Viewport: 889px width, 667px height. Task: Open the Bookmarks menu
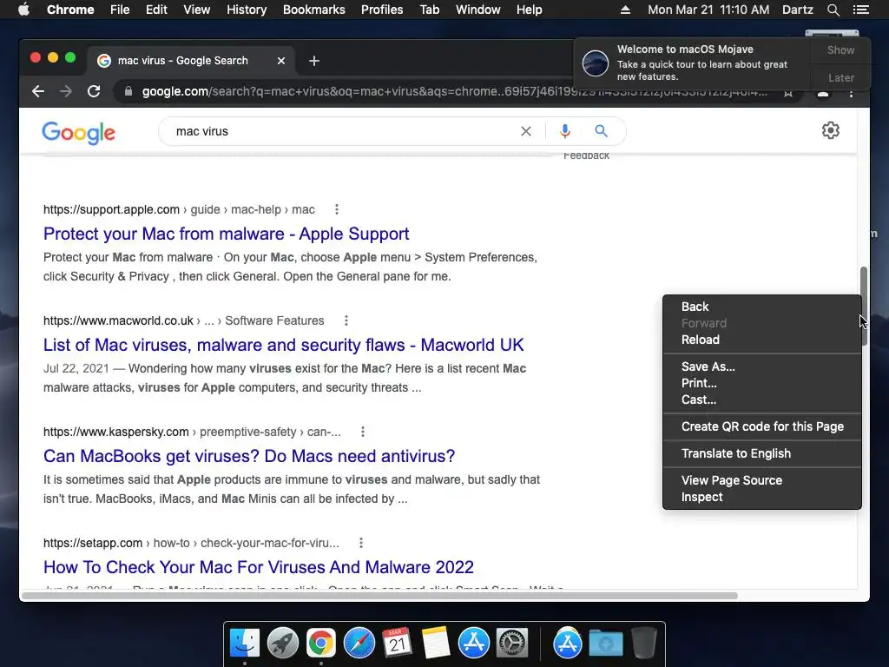pos(314,10)
